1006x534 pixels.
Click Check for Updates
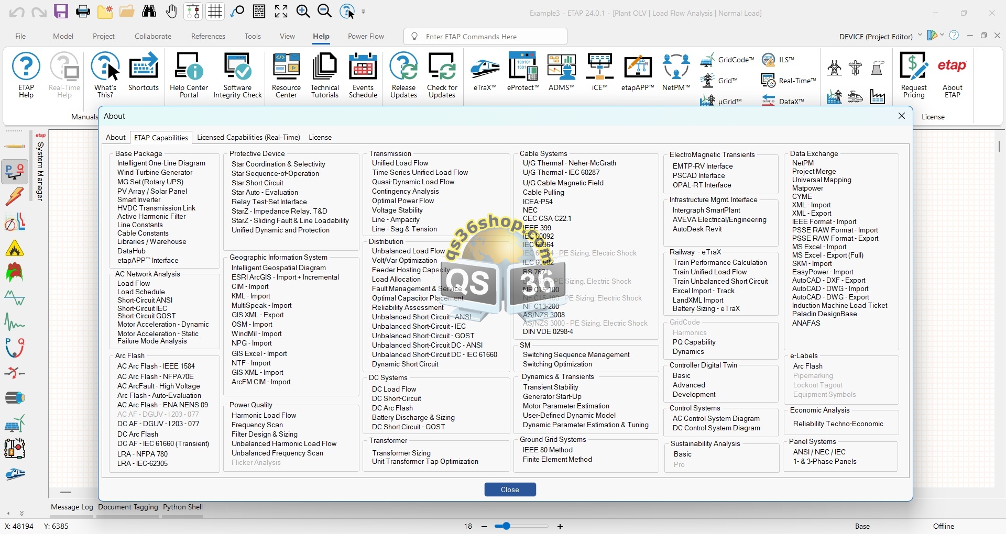pos(442,75)
